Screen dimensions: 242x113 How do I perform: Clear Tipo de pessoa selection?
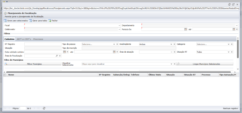tap(117, 44)
